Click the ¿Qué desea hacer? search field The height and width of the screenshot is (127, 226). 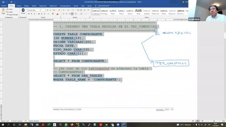point(103,6)
